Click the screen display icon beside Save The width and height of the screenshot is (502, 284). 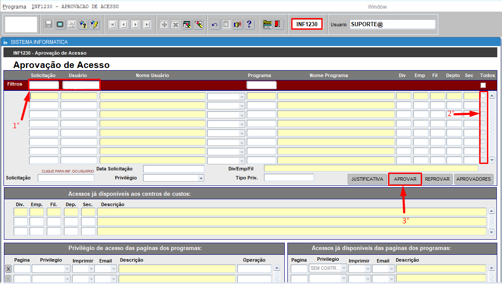click(60, 25)
